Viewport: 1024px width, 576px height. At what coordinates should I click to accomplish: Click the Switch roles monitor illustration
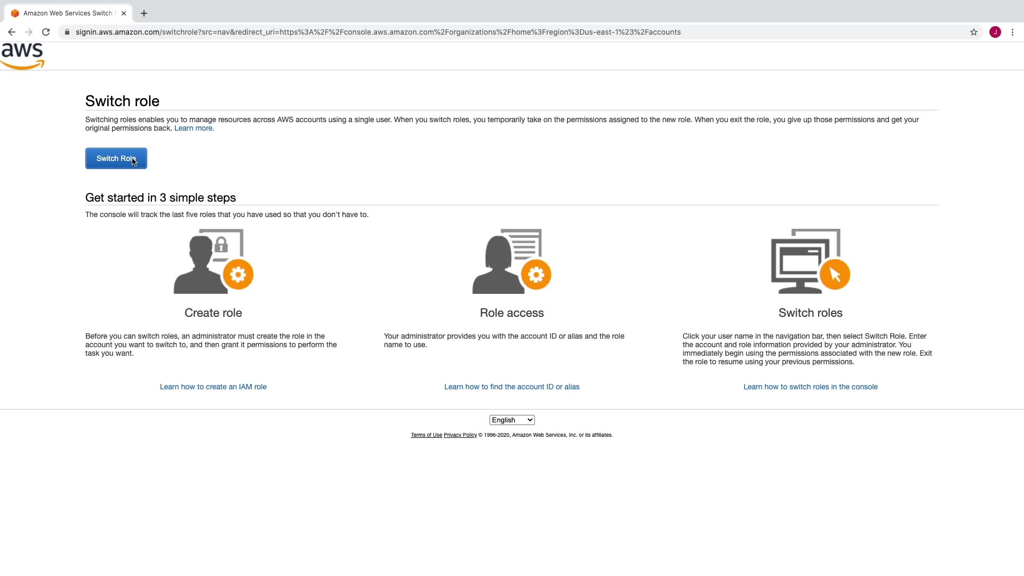pos(810,261)
